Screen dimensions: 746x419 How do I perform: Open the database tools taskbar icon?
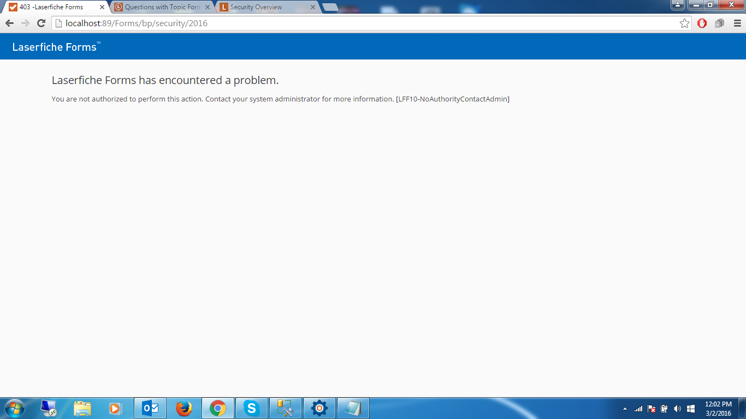point(286,408)
